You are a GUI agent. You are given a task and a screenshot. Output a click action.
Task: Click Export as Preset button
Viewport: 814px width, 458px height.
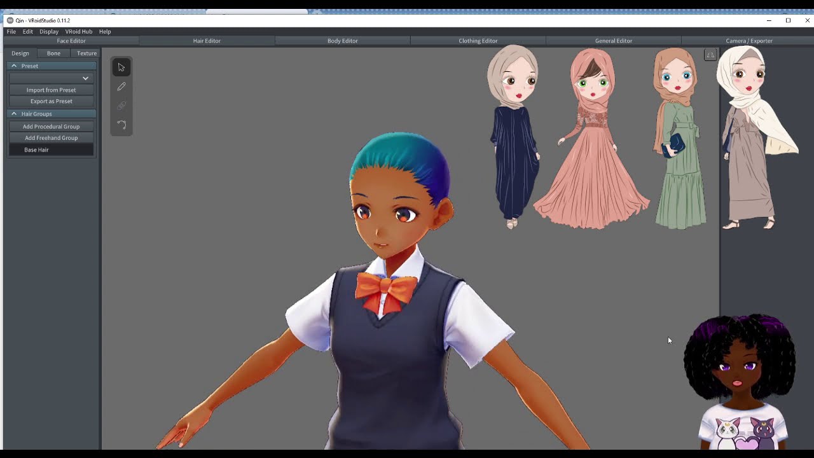click(51, 101)
